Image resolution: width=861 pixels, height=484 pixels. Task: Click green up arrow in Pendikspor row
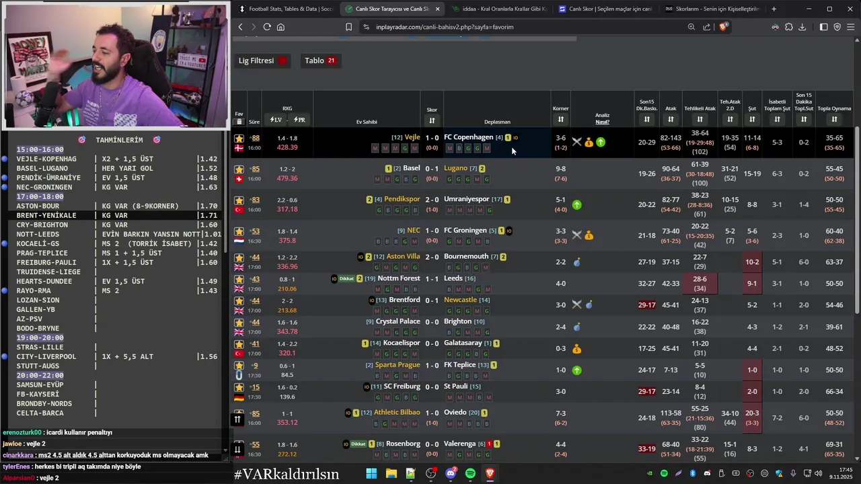click(576, 204)
